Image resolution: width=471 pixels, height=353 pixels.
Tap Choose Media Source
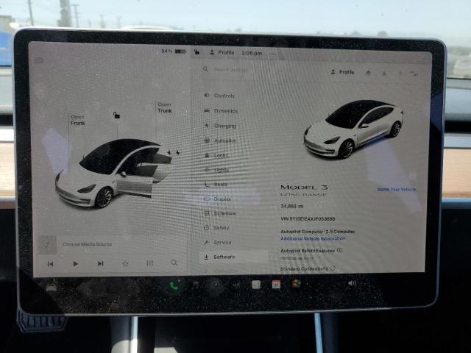pos(87,244)
